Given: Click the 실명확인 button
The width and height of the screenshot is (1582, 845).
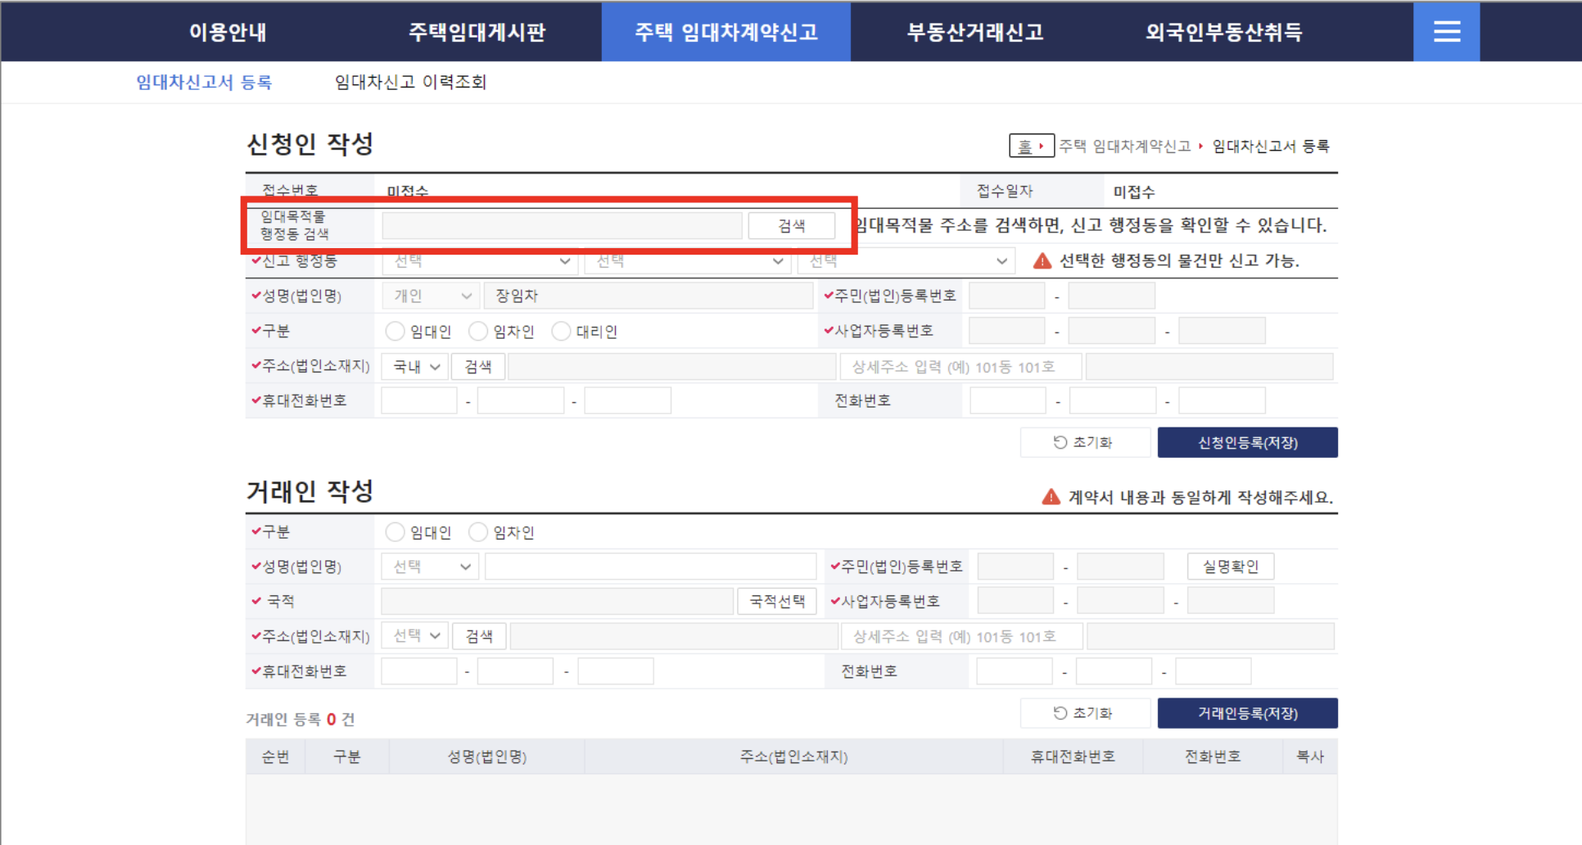Looking at the screenshot, I should (1230, 566).
